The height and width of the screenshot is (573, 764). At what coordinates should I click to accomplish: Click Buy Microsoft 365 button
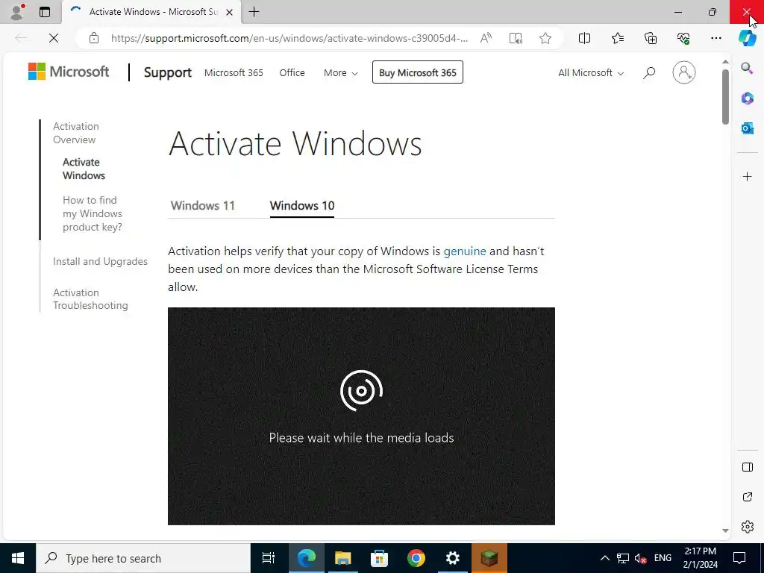click(418, 72)
